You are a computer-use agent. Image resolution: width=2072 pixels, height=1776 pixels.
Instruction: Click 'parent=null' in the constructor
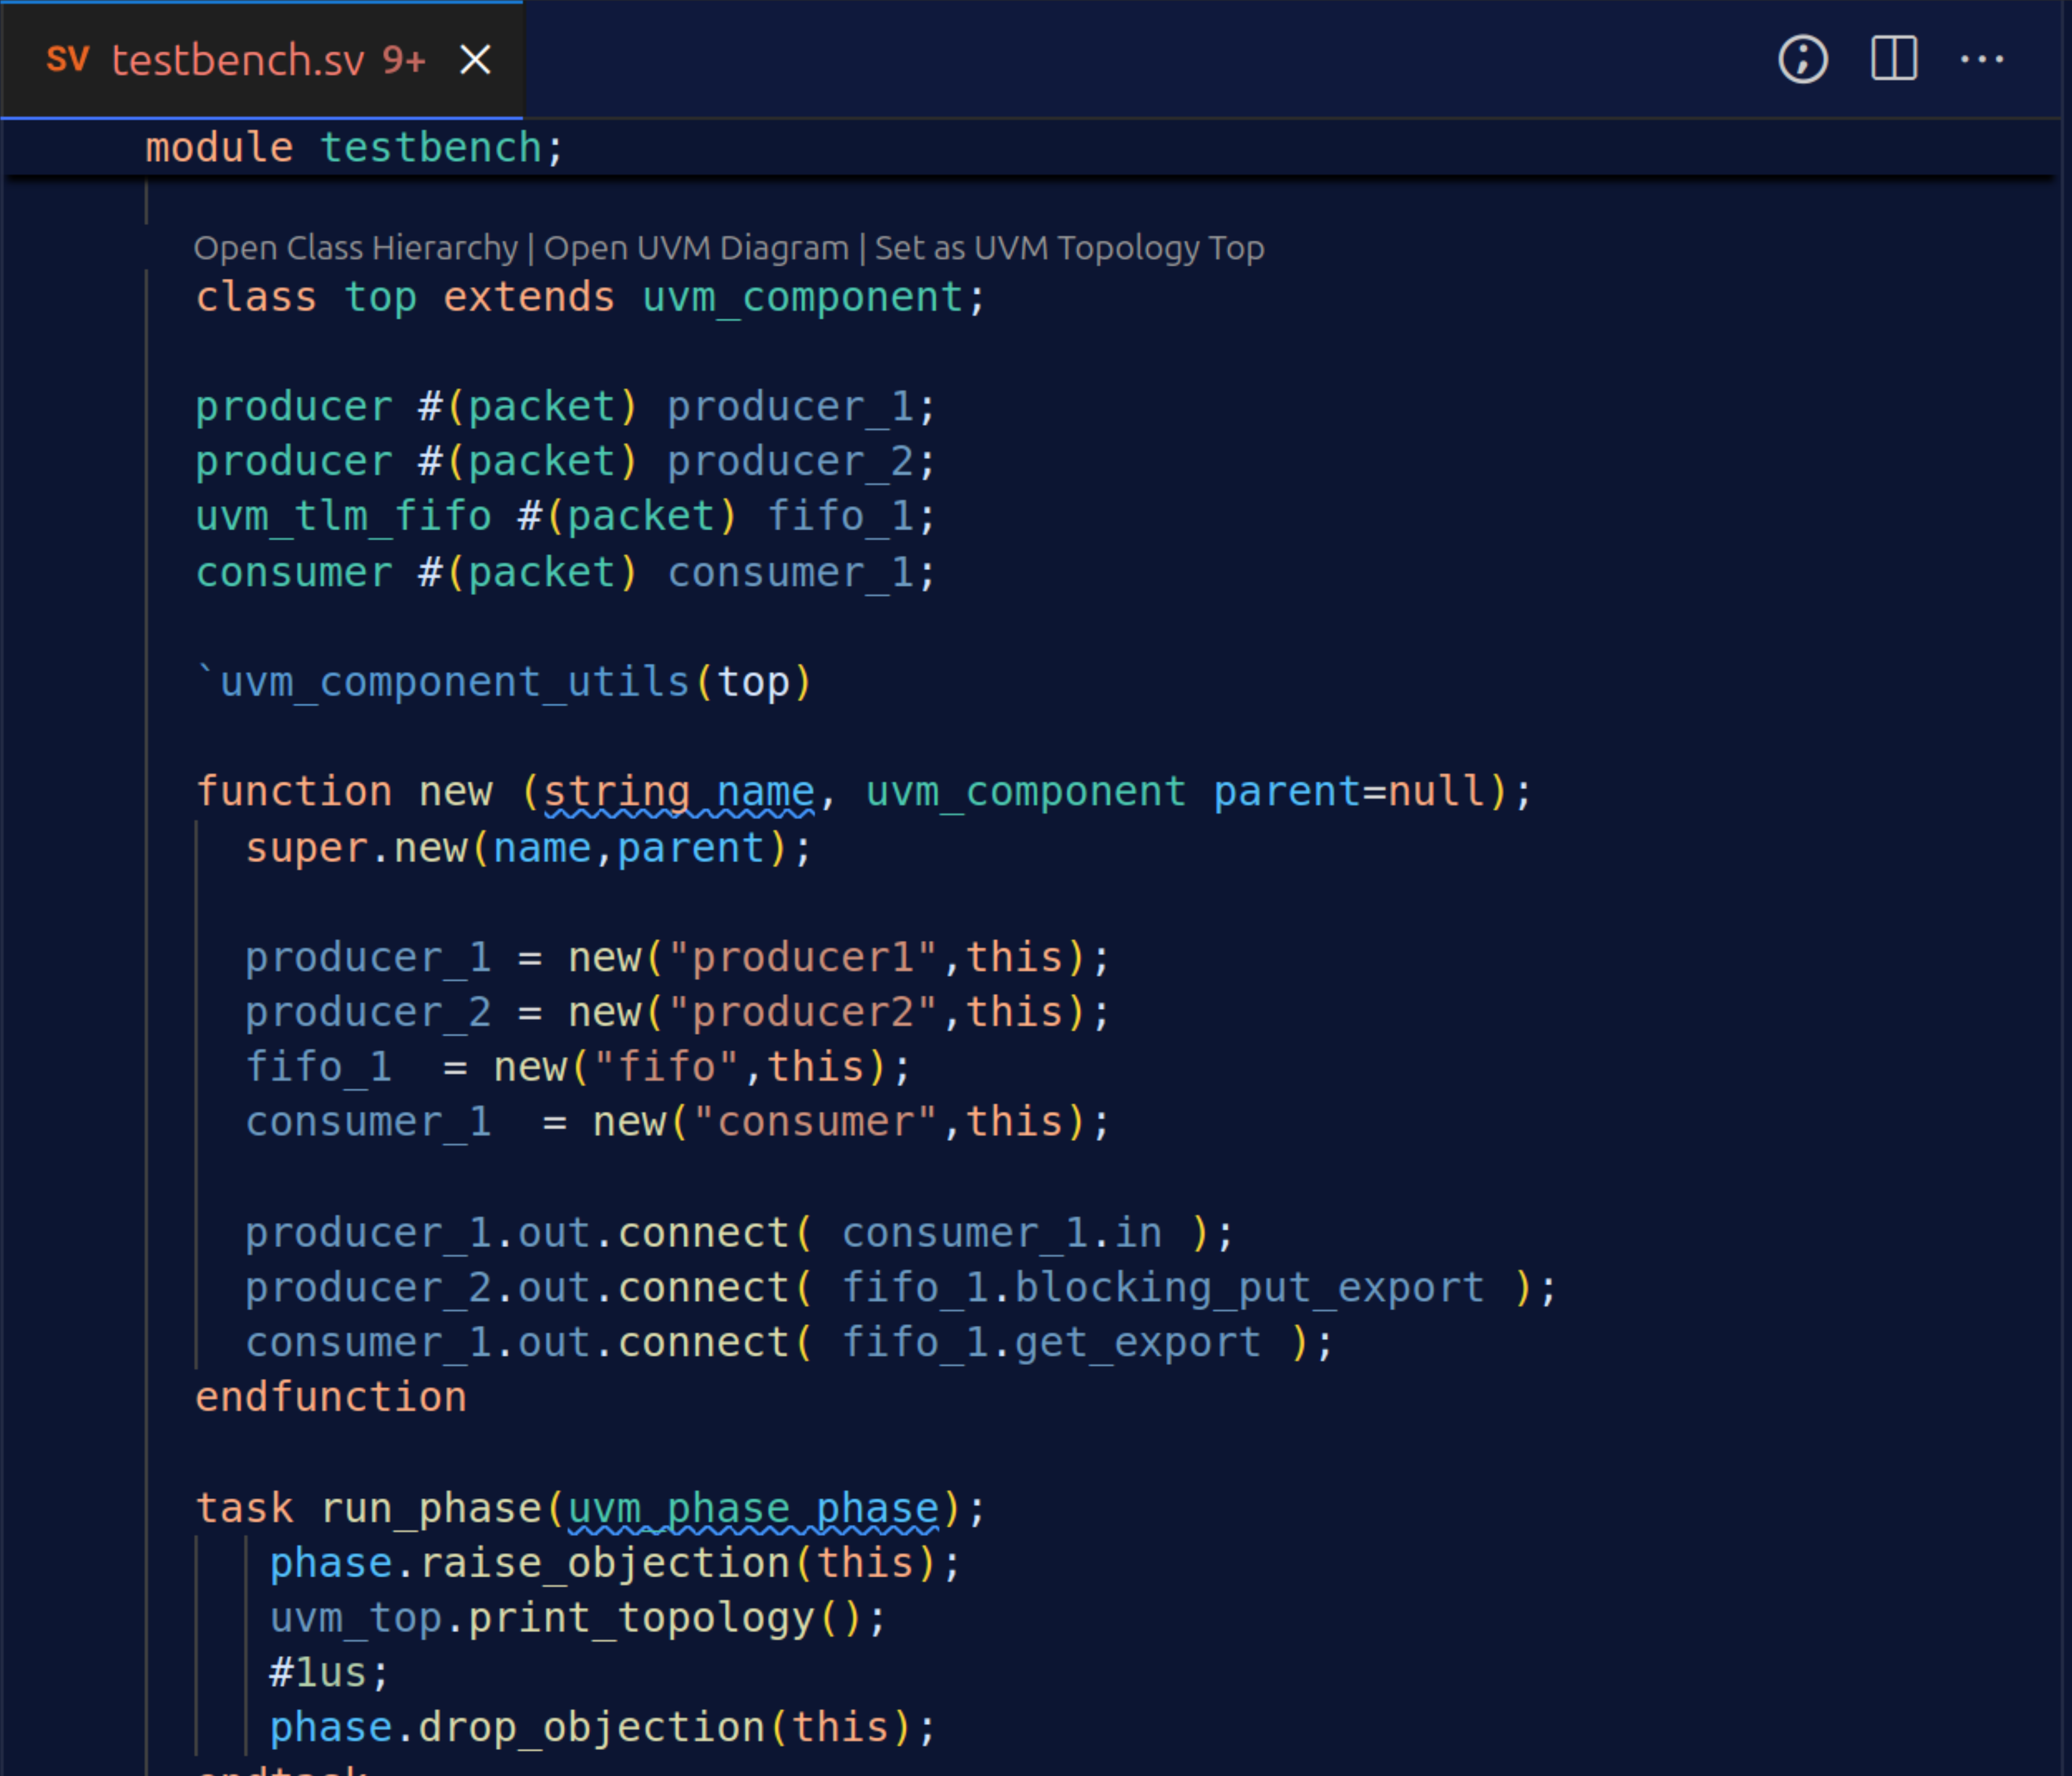[x=1349, y=793]
